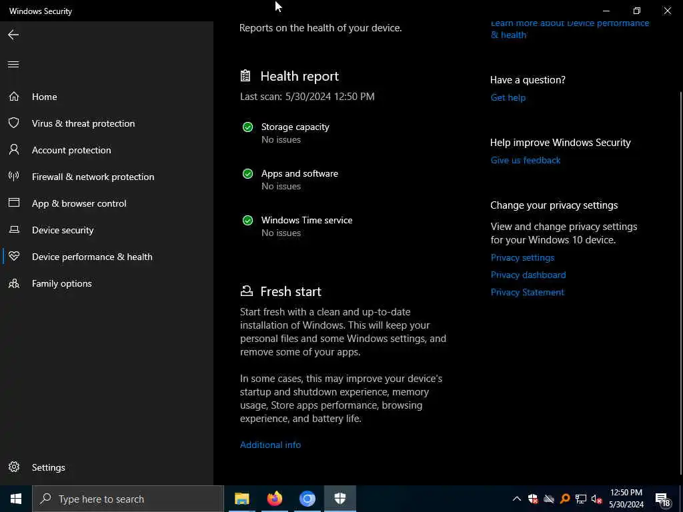Open the Privacy dashboard link

coord(528,275)
